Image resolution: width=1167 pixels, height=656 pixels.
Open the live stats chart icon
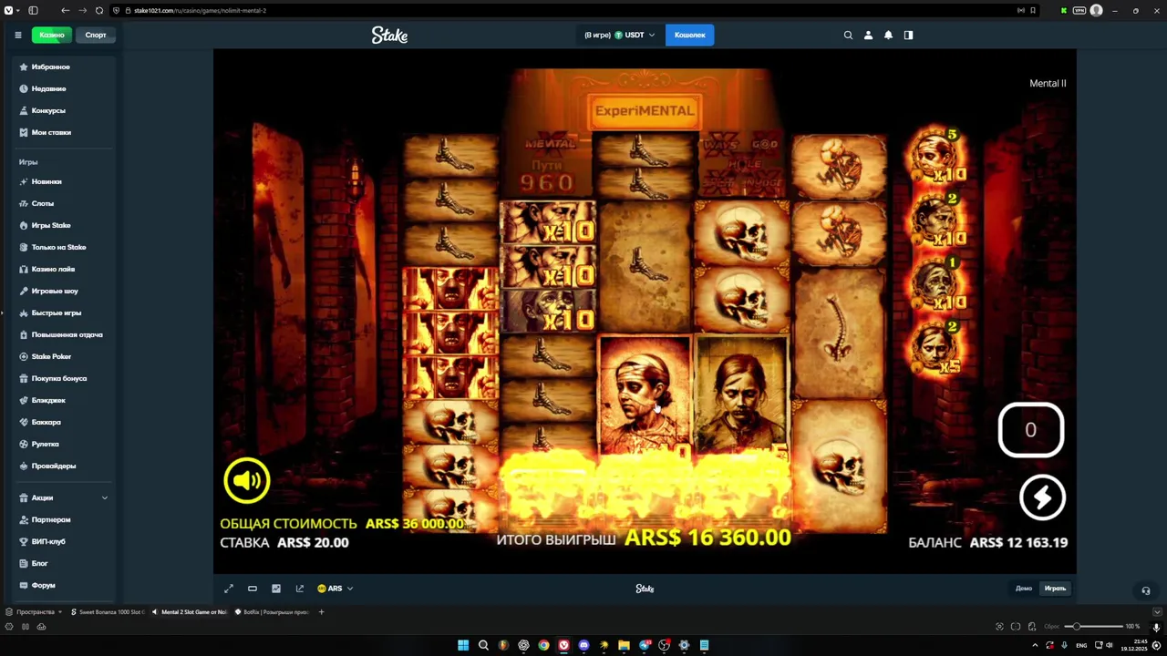[276, 589]
